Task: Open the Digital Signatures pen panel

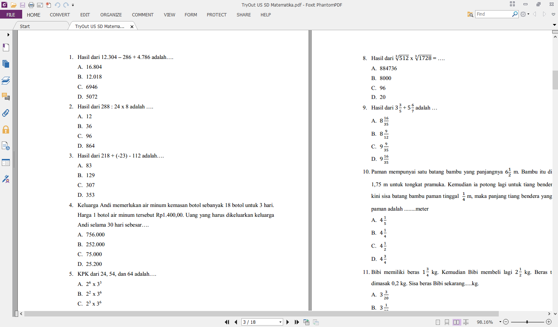Action: pyautogui.click(x=6, y=179)
